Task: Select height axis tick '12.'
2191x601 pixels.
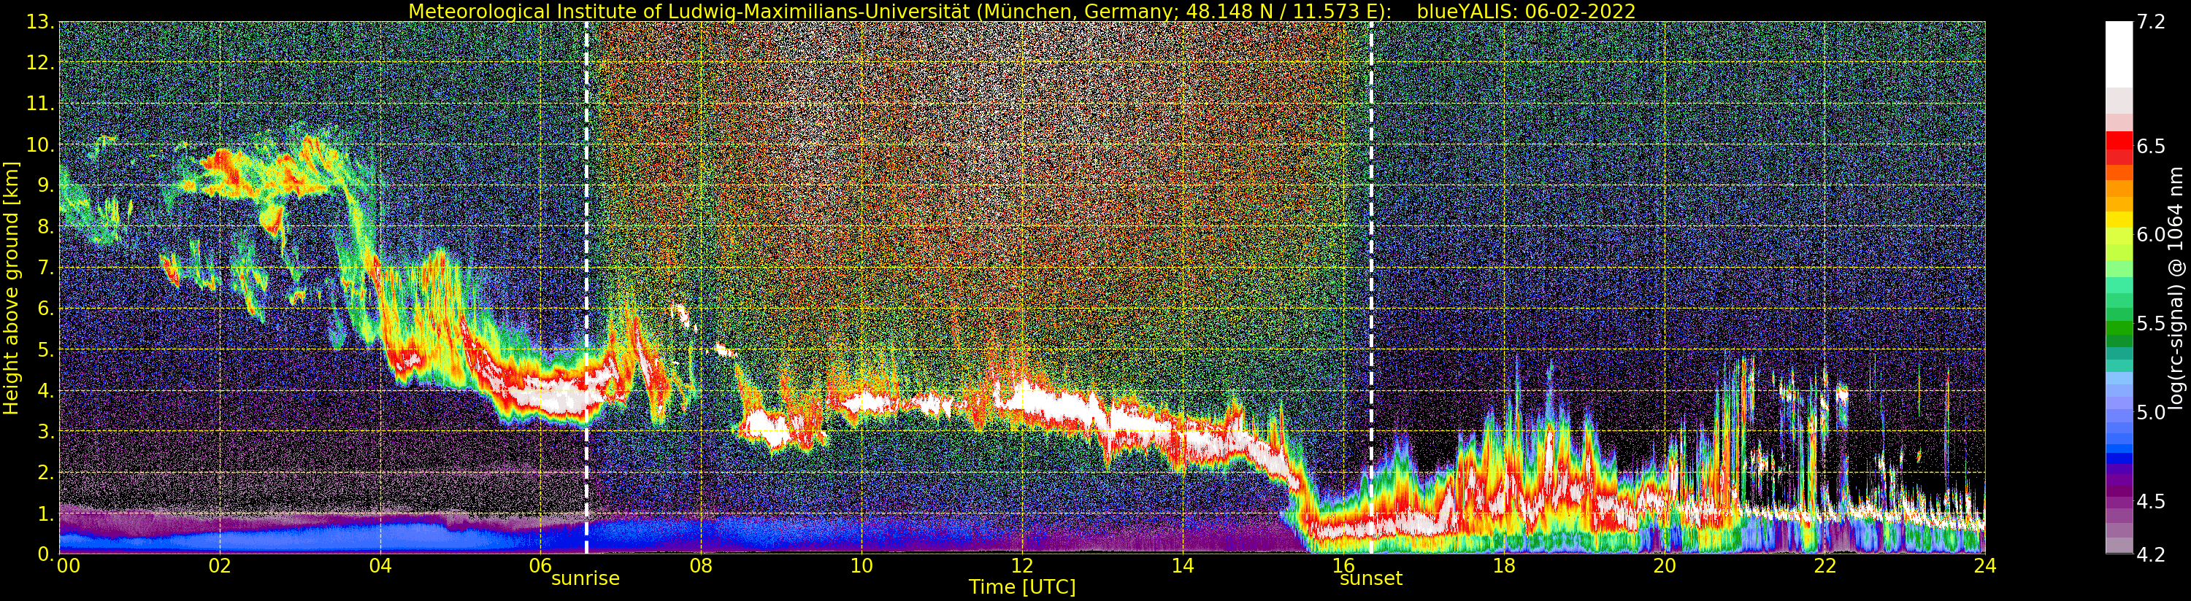Action: click(41, 63)
